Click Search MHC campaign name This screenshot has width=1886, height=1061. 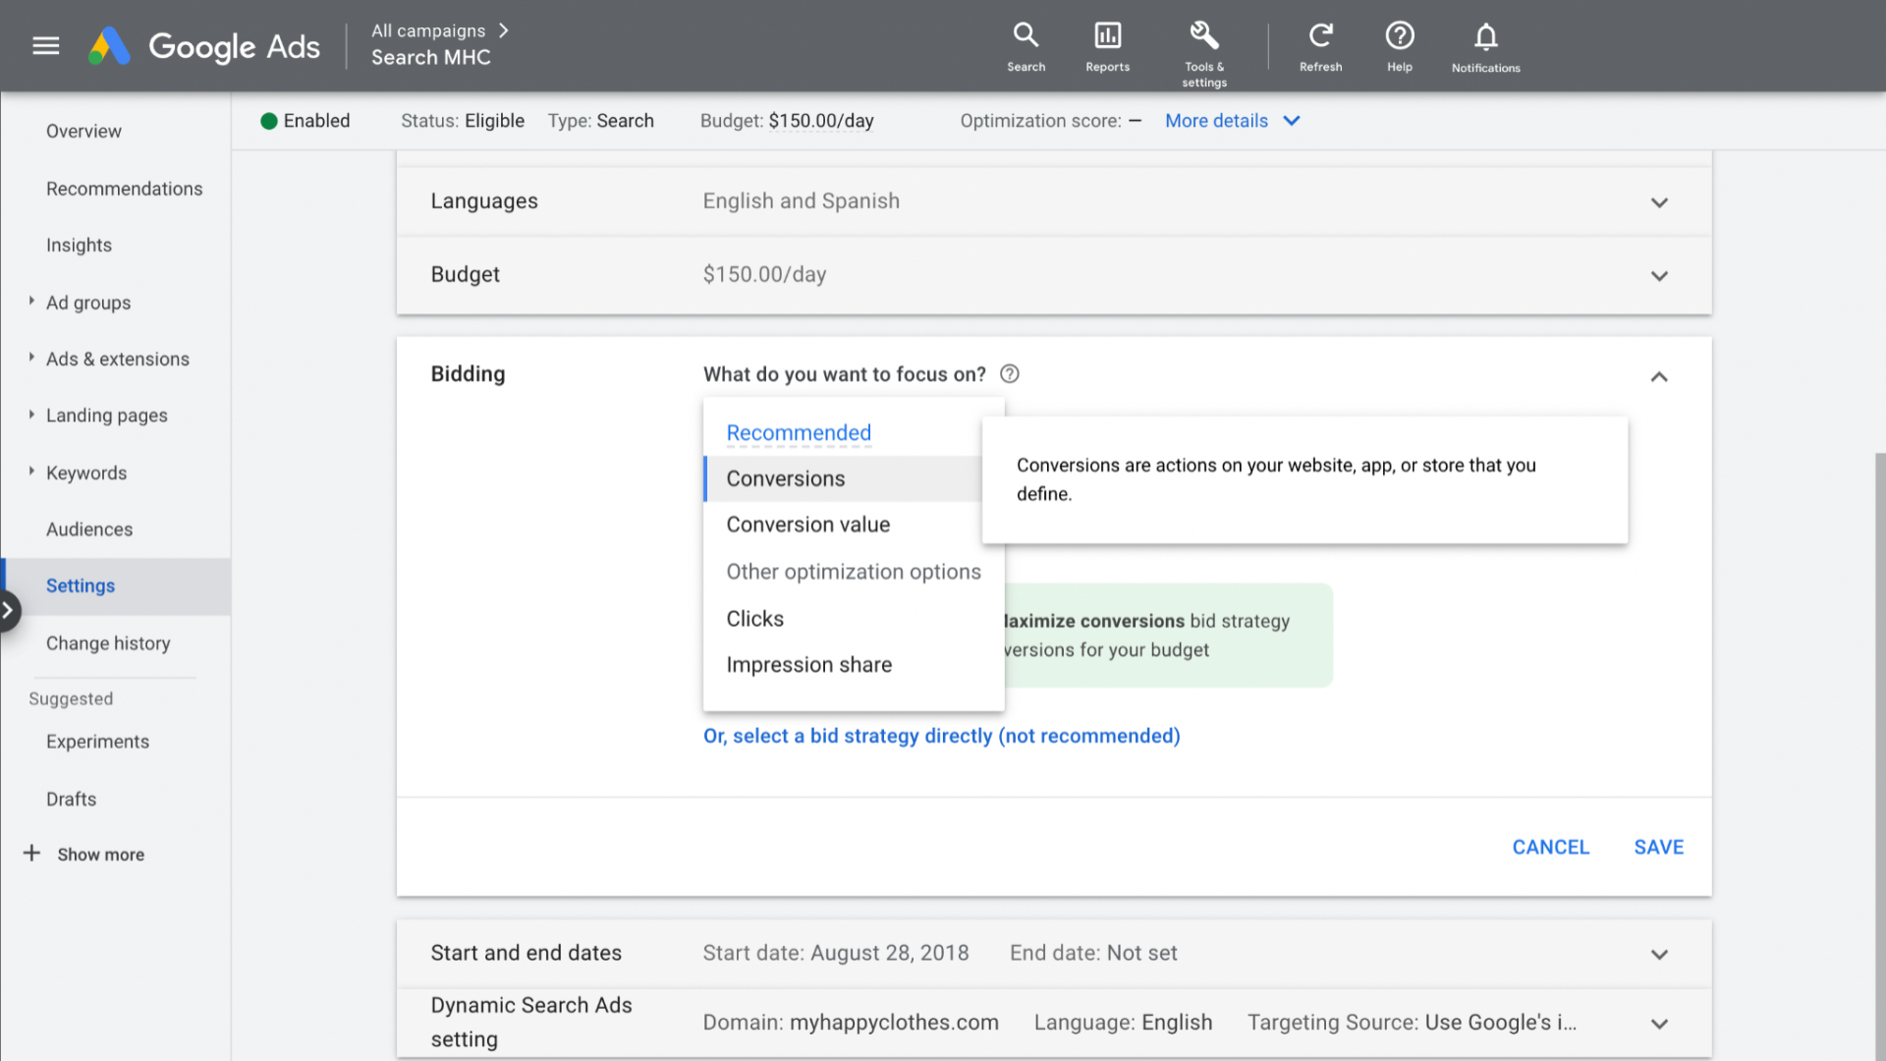coord(430,58)
